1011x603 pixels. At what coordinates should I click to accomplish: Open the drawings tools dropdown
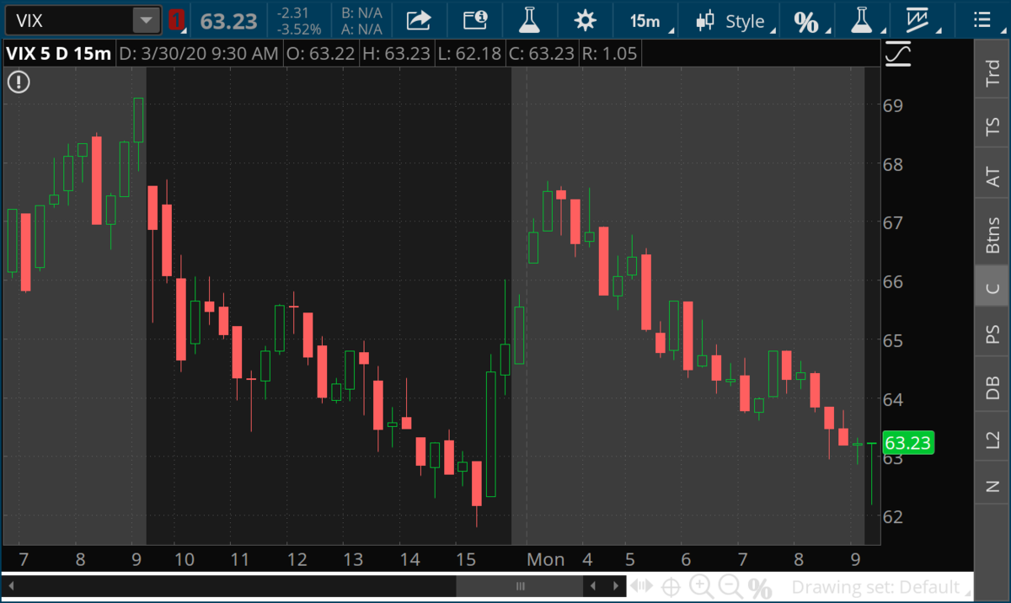[x=918, y=21]
